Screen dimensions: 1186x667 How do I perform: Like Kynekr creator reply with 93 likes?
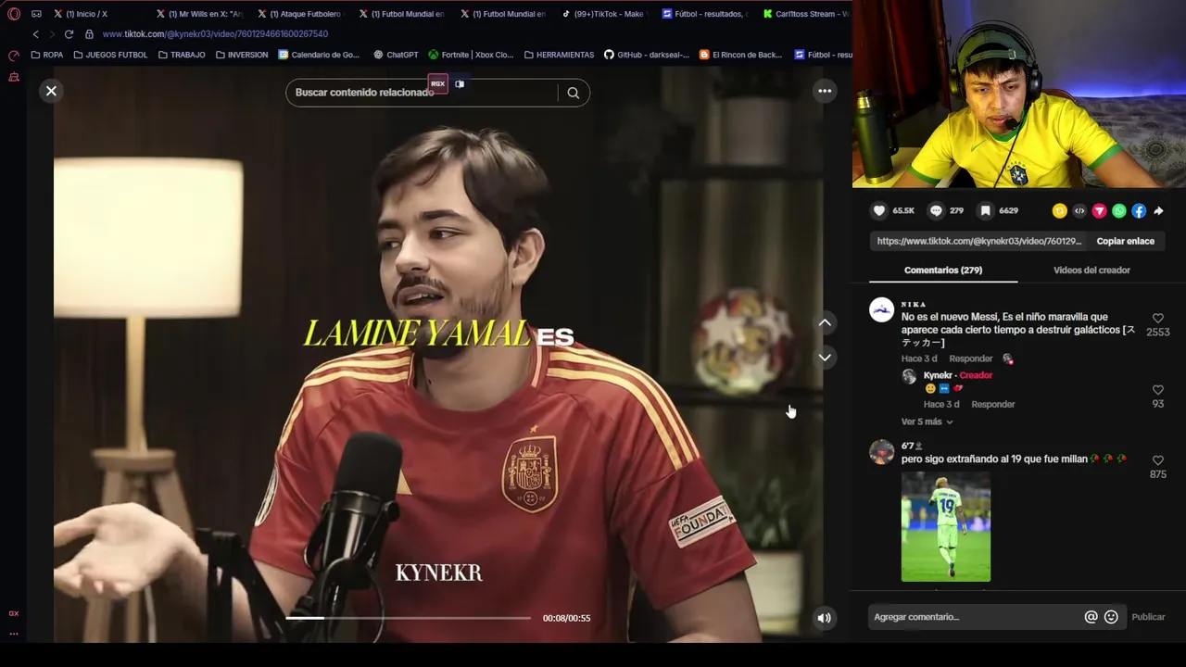[x=1157, y=391]
